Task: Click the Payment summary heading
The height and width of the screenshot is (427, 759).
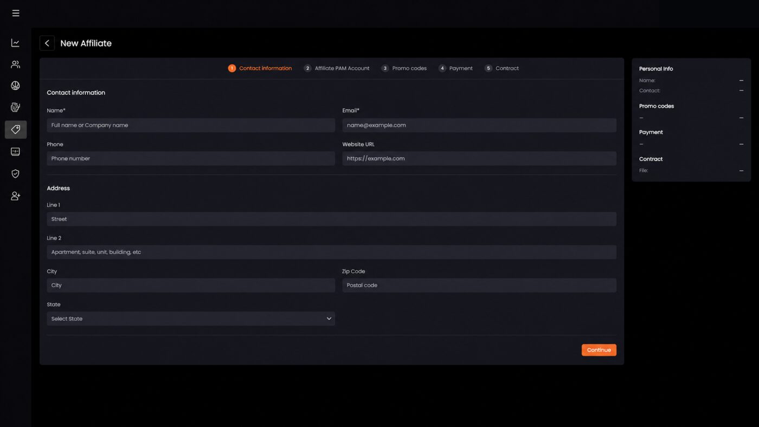Action: [x=651, y=132]
